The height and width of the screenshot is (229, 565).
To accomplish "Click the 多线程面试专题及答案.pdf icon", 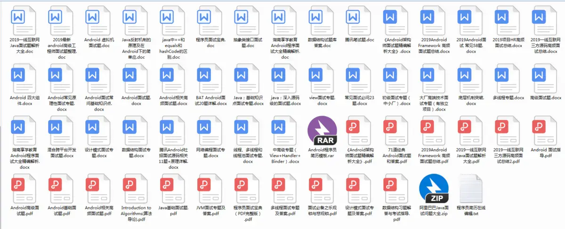I will tap(285, 189).
